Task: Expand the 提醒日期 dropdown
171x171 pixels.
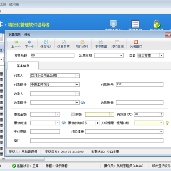Action: [x=161, y=123]
